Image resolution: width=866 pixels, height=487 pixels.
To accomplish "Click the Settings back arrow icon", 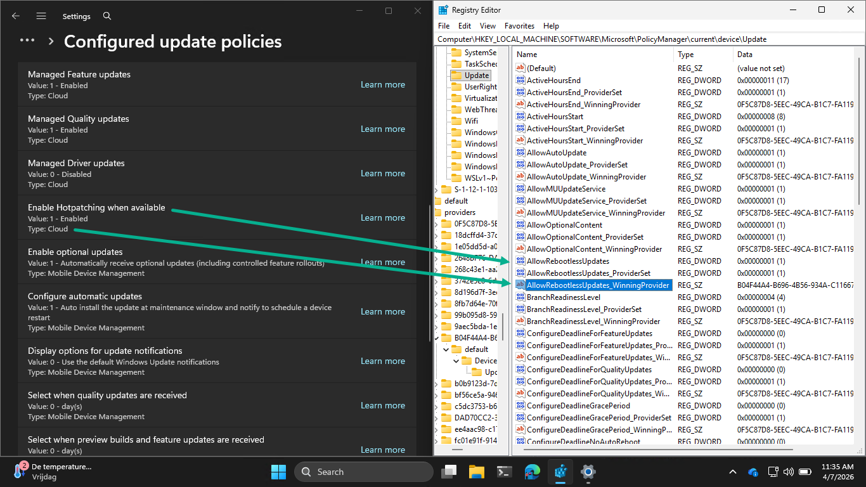I will coord(16,16).
